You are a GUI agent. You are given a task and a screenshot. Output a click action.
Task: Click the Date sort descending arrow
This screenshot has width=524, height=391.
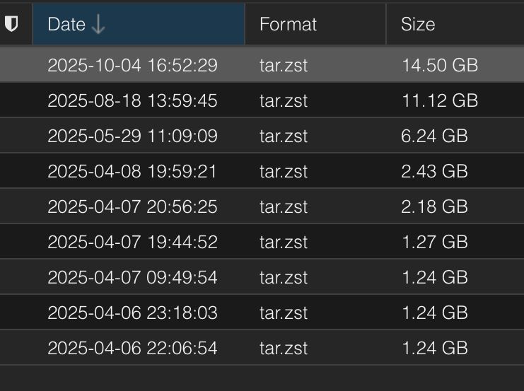pyautogui.click(x=98, y=25)
